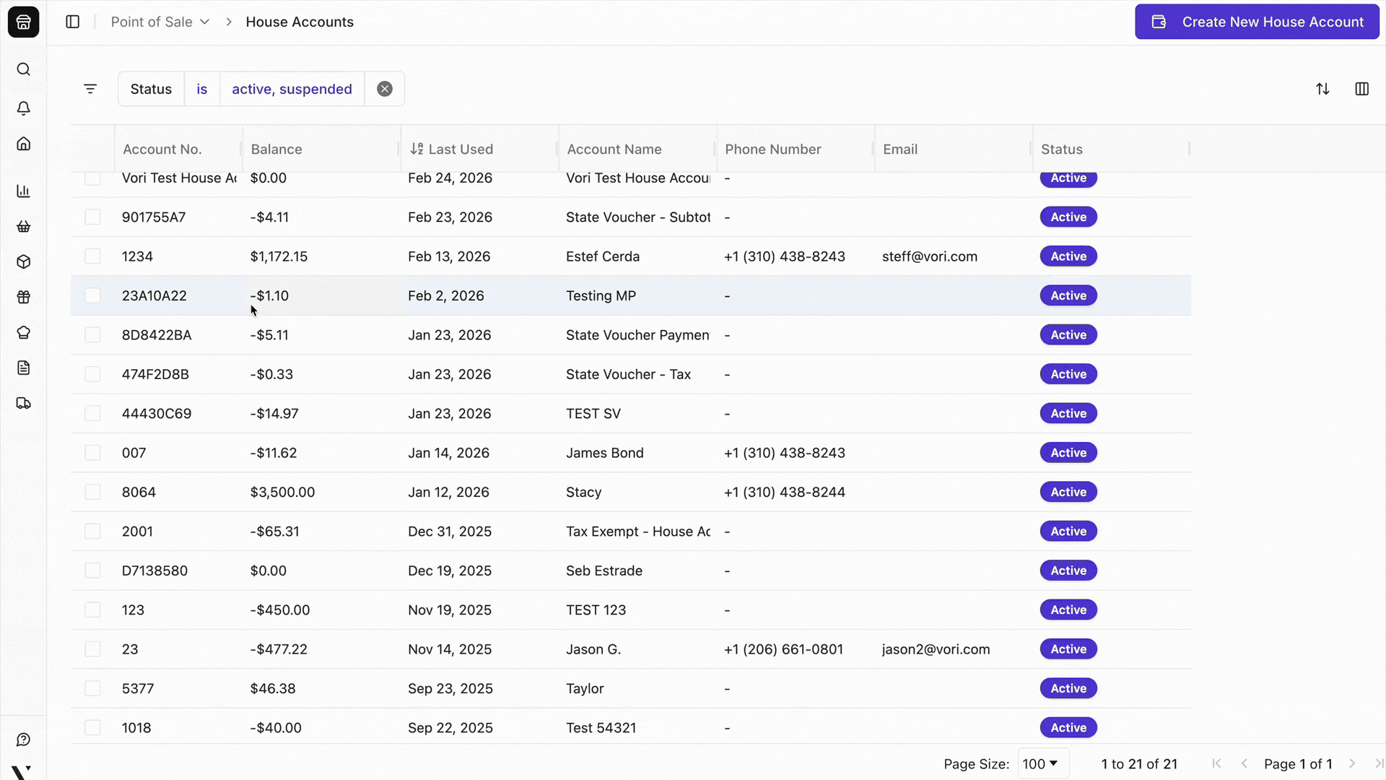Open the active, suspended filter value

coord(292,89)
